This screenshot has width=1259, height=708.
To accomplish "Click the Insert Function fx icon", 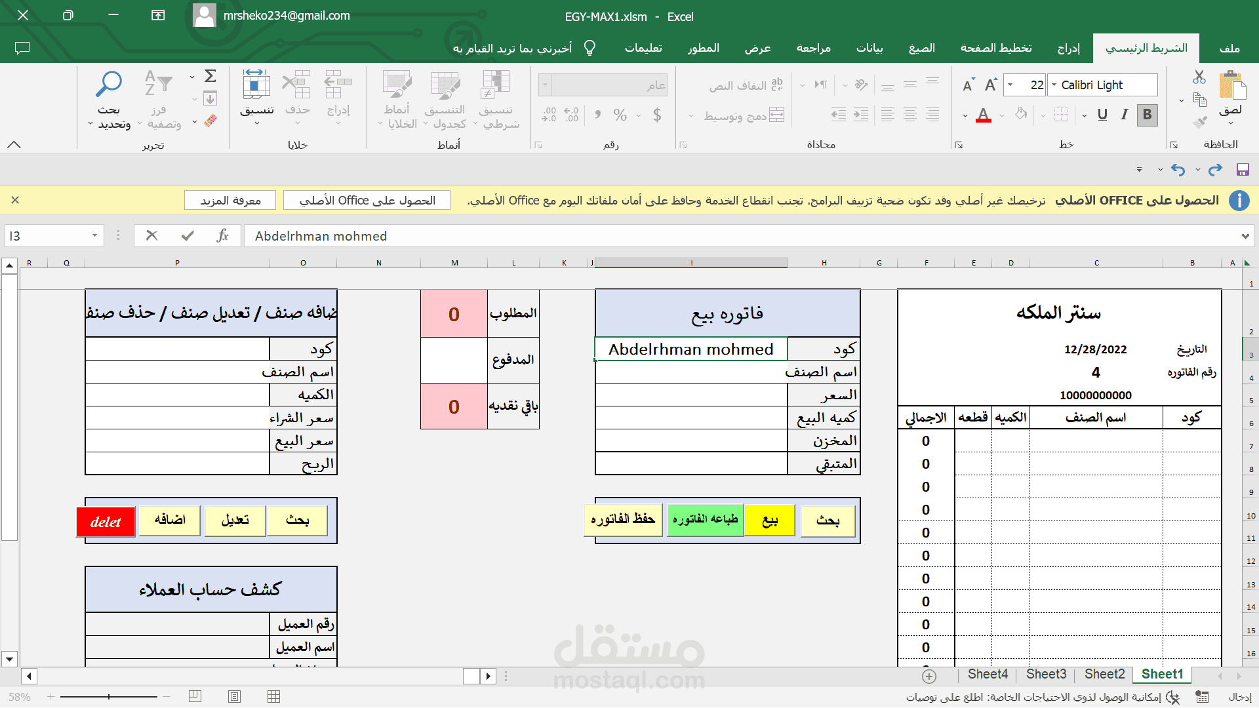I will point(222,236).
